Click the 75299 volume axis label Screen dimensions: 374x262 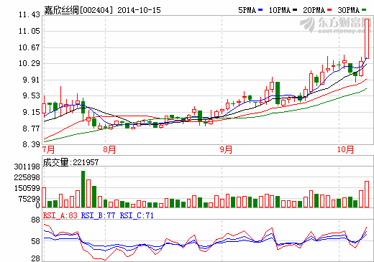click(x=29, y=199)
